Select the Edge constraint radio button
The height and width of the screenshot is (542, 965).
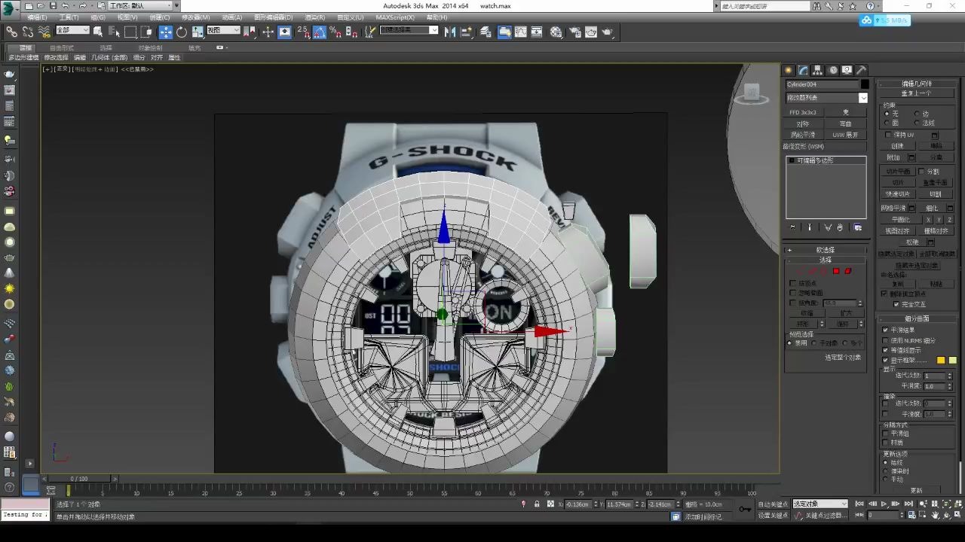918,114
